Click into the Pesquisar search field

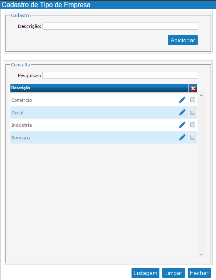pyautogui.click(x=120, y=76)
